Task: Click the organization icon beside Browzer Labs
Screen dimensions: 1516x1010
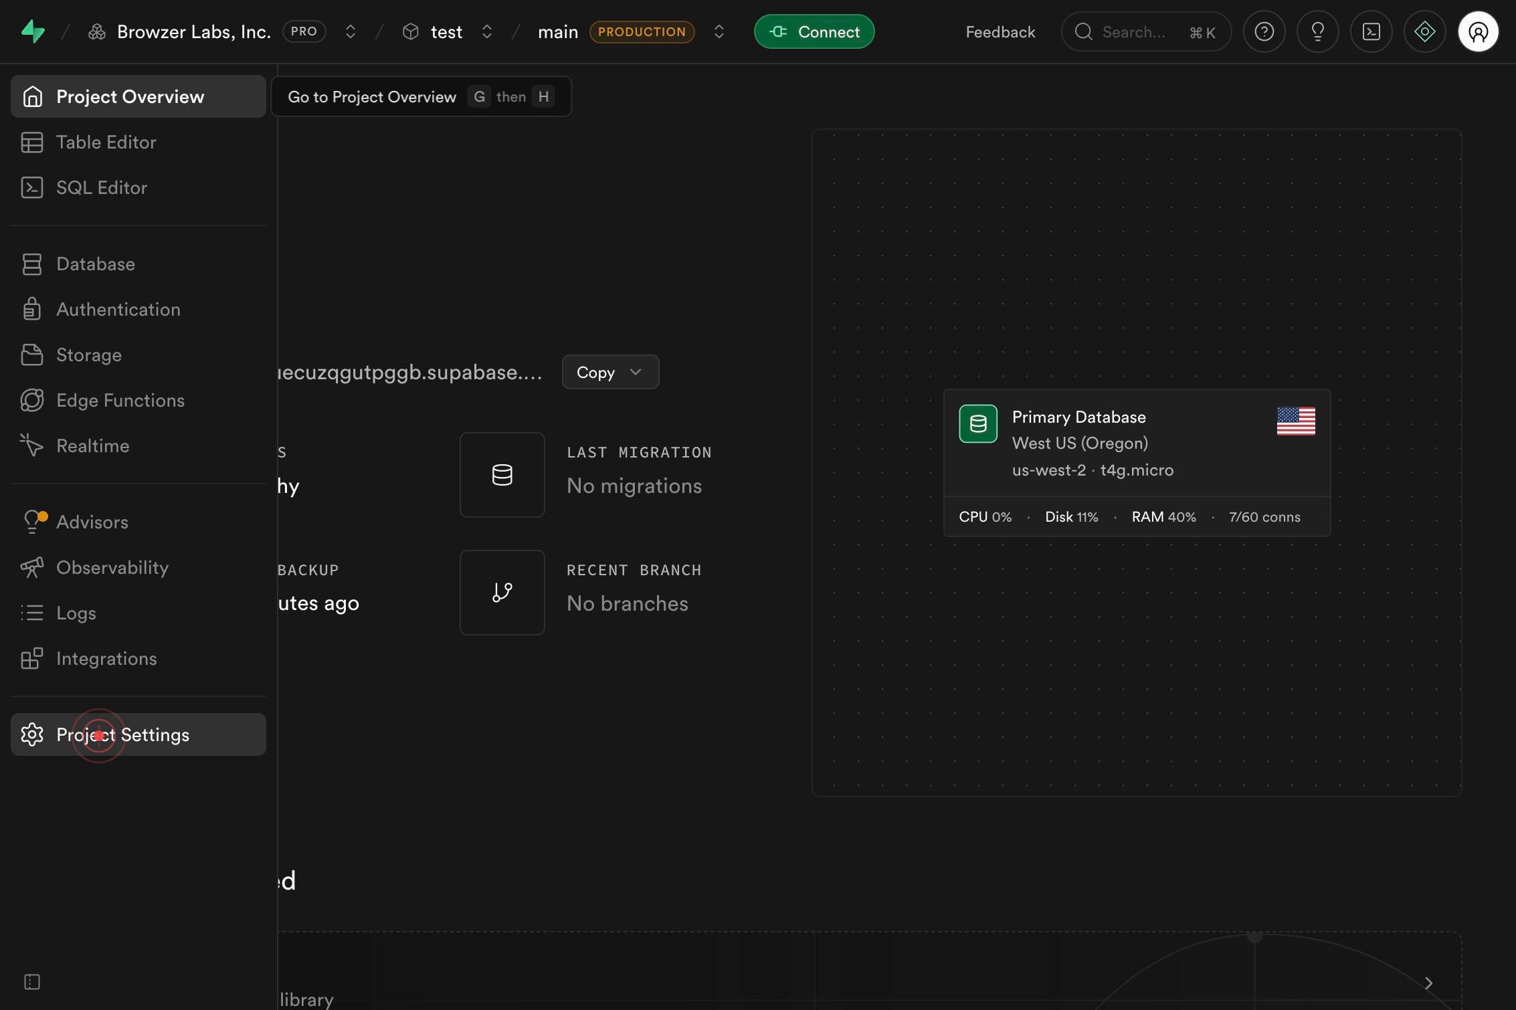Action: [97, 31]
